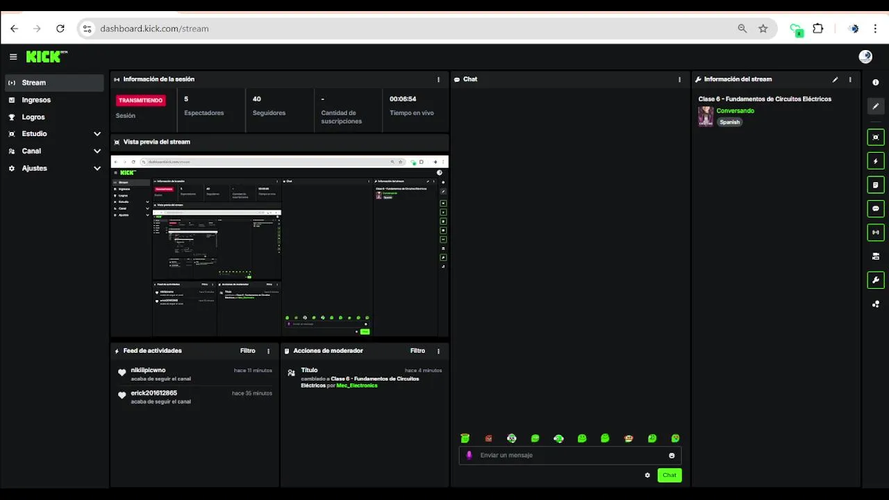This screenshot has width=889, height=500.
Task: Click the zoom magnifier in address bar
Action: coord(742,28)
